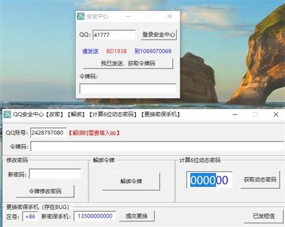Click the 令牌修改密码 button
The height and width of the screenshot is (227, 285).
point(45,191)
